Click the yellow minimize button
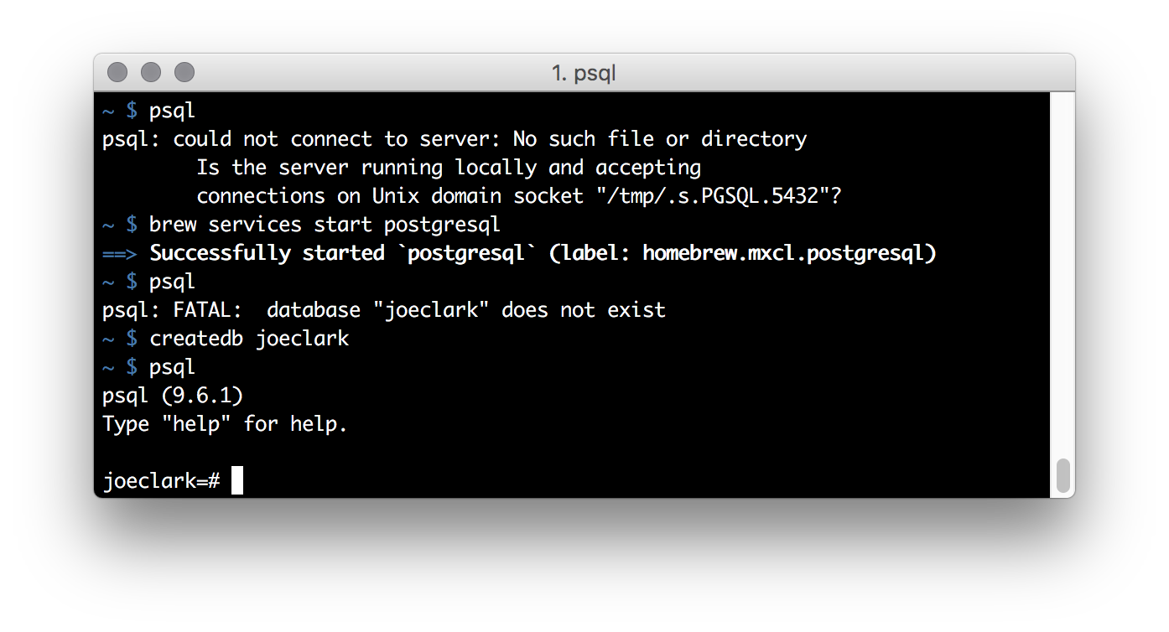This screenshot has height=632, width=1169. click(150, 72)
